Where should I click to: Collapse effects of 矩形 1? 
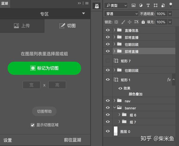[x=174, y=80]
